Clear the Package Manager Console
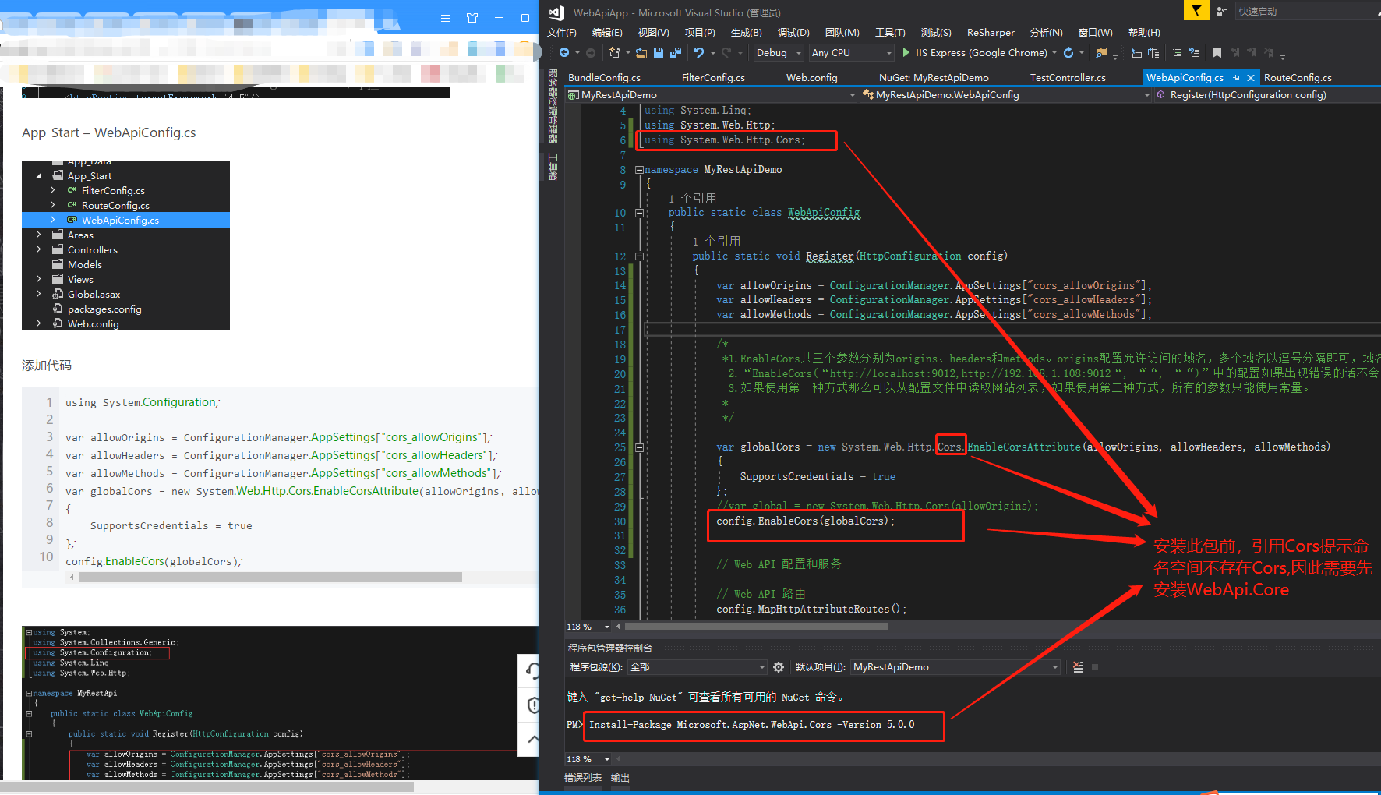The height and width of the screenshot is (795, 1381). (1079, 667)
